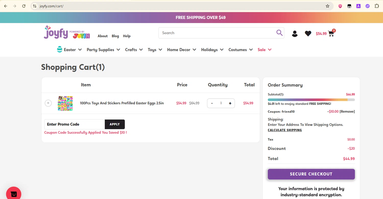383x199 pixels.
Task: Reload the joyfy cart page
Action: pos(24,6)
